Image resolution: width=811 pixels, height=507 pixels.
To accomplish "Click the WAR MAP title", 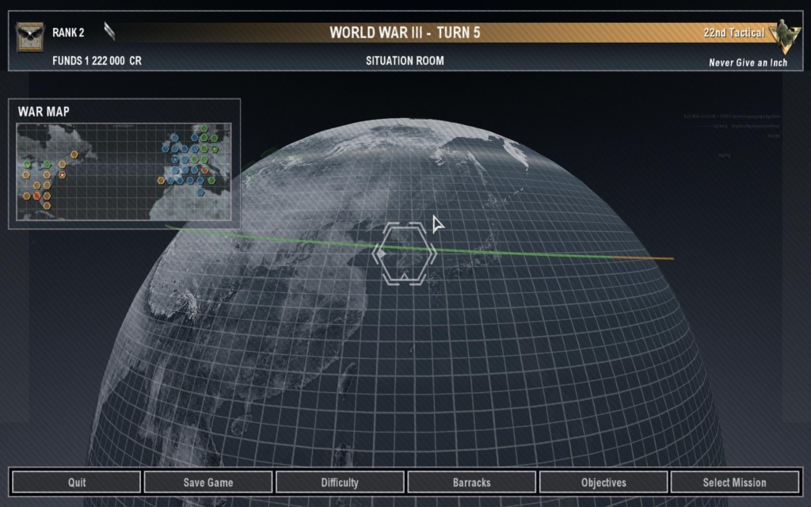I will [x=44, y=111].
